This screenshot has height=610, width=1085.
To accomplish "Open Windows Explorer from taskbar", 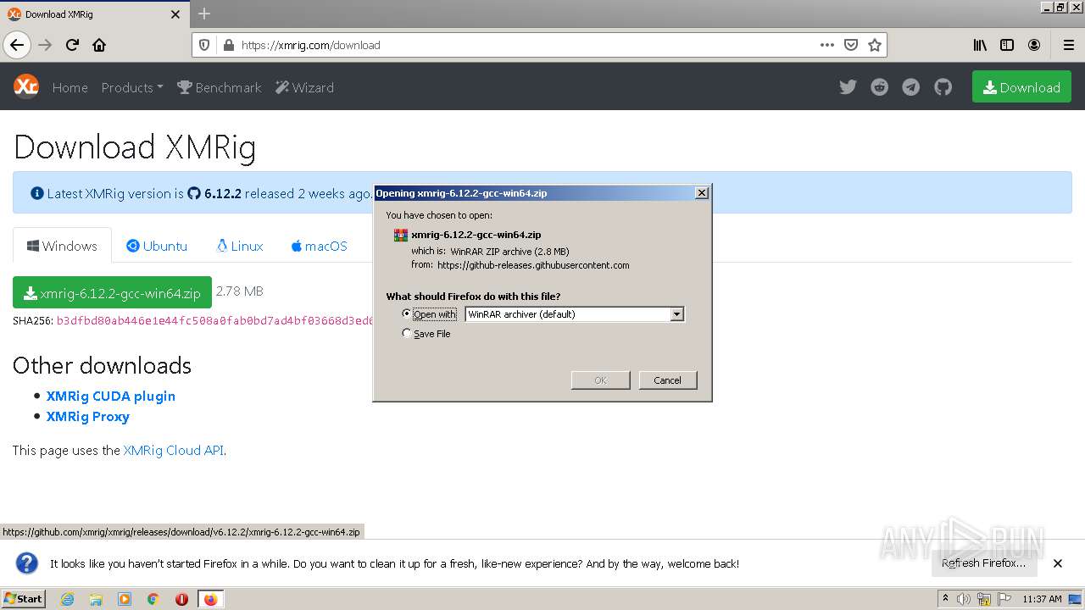I will click(x=96, y=599).
